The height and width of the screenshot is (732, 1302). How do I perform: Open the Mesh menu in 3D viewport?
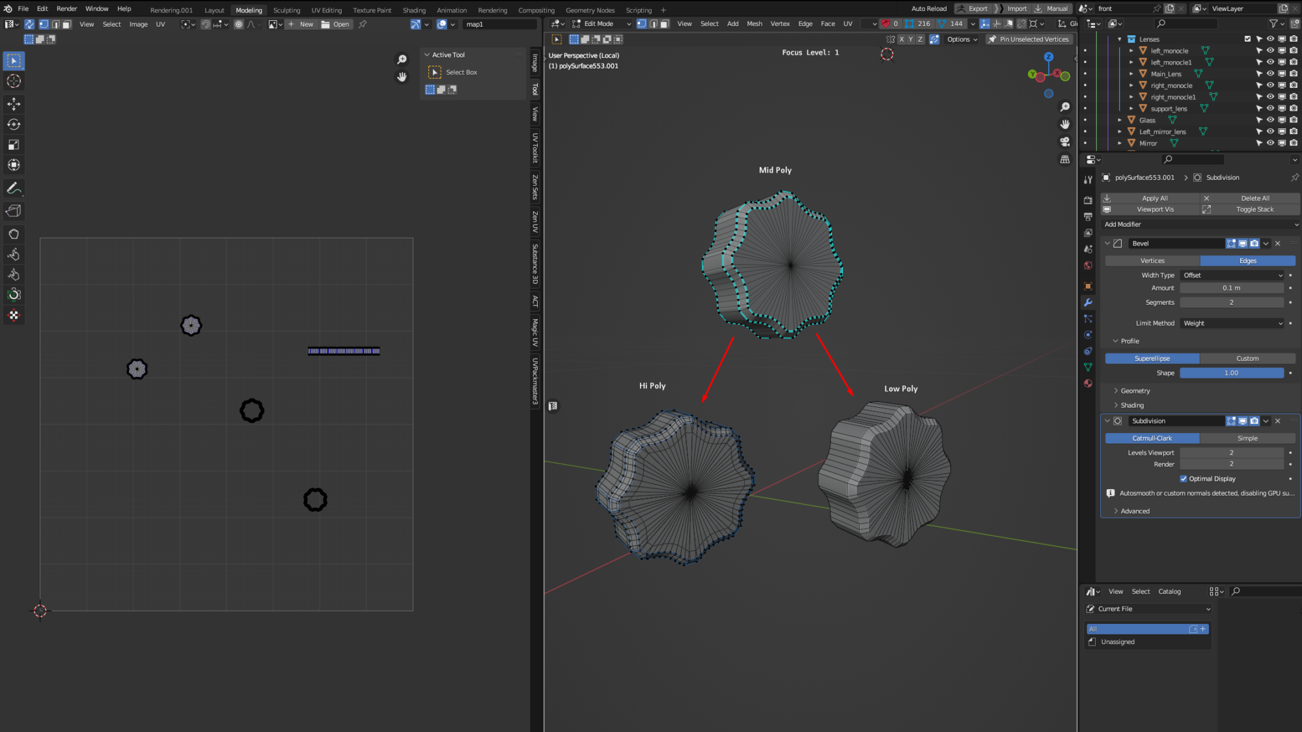[x=754, y=23]
